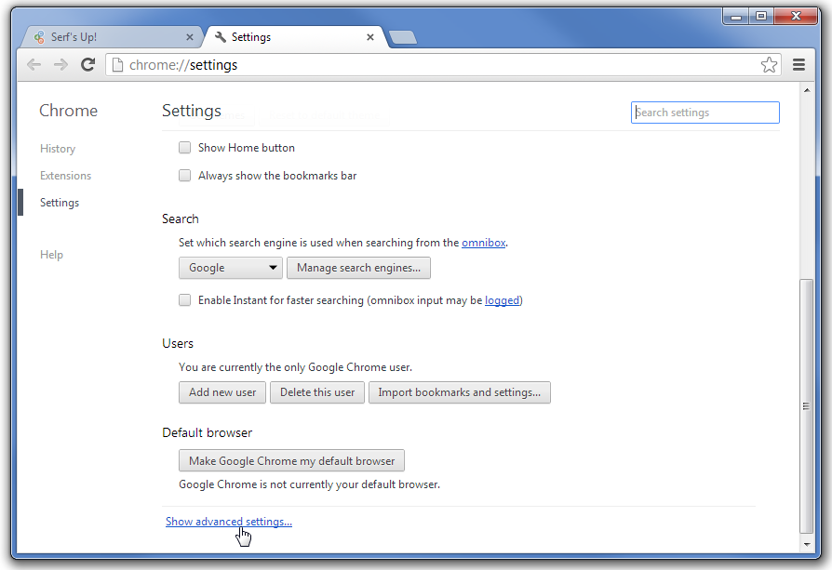This screenshot has width=832, height=570.
Task: Click Manage search engines button
Action: click(x=358, y=268)
